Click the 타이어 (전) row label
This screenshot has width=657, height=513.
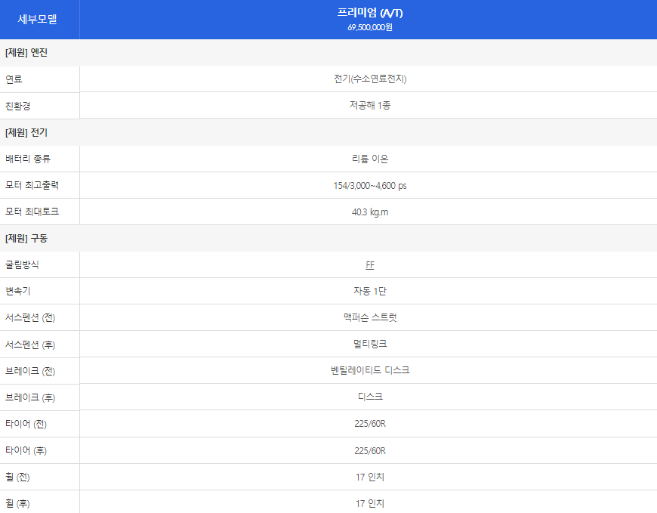26,424
